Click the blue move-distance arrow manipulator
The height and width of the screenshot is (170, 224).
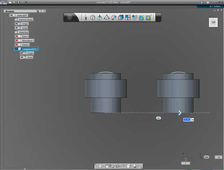point(180,113)
